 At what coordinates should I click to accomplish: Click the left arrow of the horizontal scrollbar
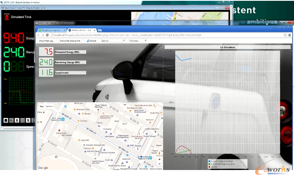point(2,128)
